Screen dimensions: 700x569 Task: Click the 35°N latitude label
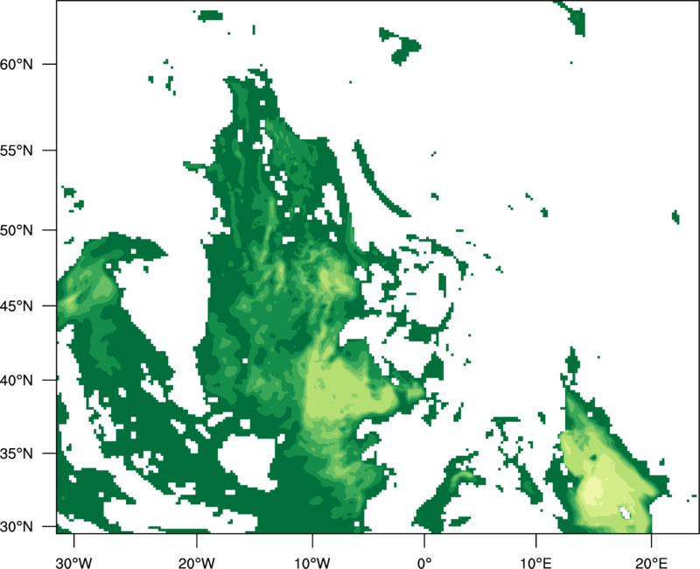(x=17, y=453)
